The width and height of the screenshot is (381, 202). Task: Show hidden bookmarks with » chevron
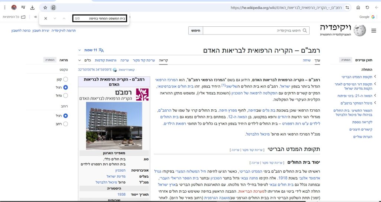(35, 17)
